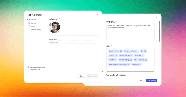Click the General gear icon
The image size is (186, 97).
29,20
